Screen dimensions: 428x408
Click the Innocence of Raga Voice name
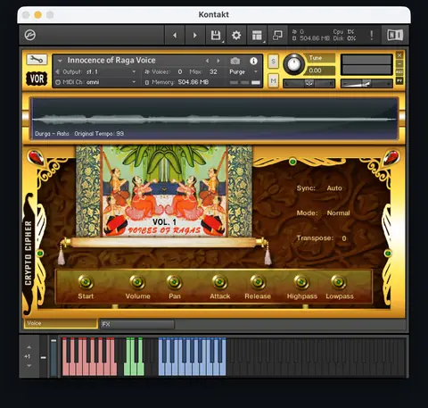click(111, 61)
